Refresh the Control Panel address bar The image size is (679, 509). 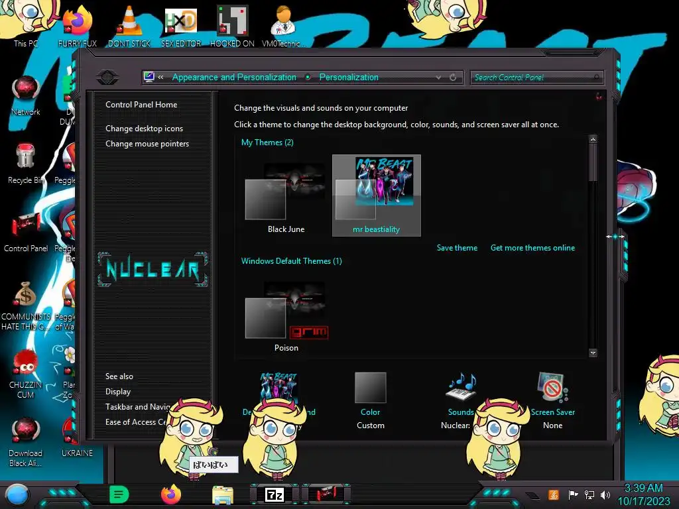(453, 77)
